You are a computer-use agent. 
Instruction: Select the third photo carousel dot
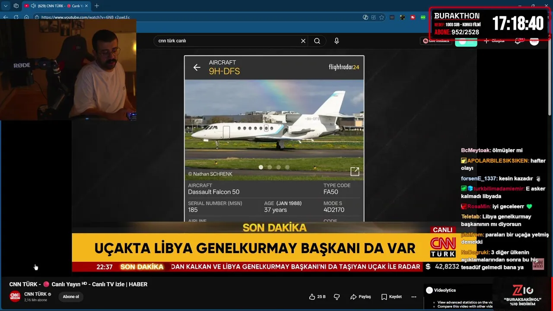(279, 167)
